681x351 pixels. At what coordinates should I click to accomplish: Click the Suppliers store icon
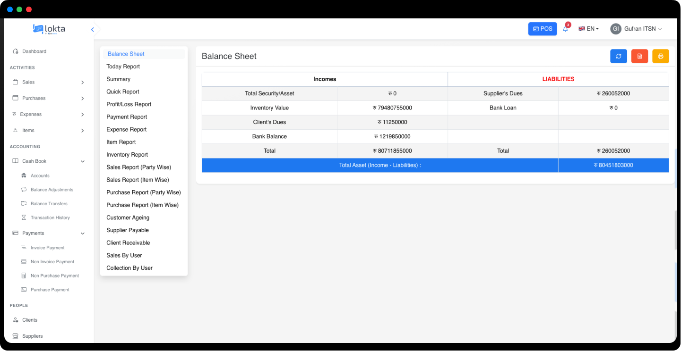point(16,336)
